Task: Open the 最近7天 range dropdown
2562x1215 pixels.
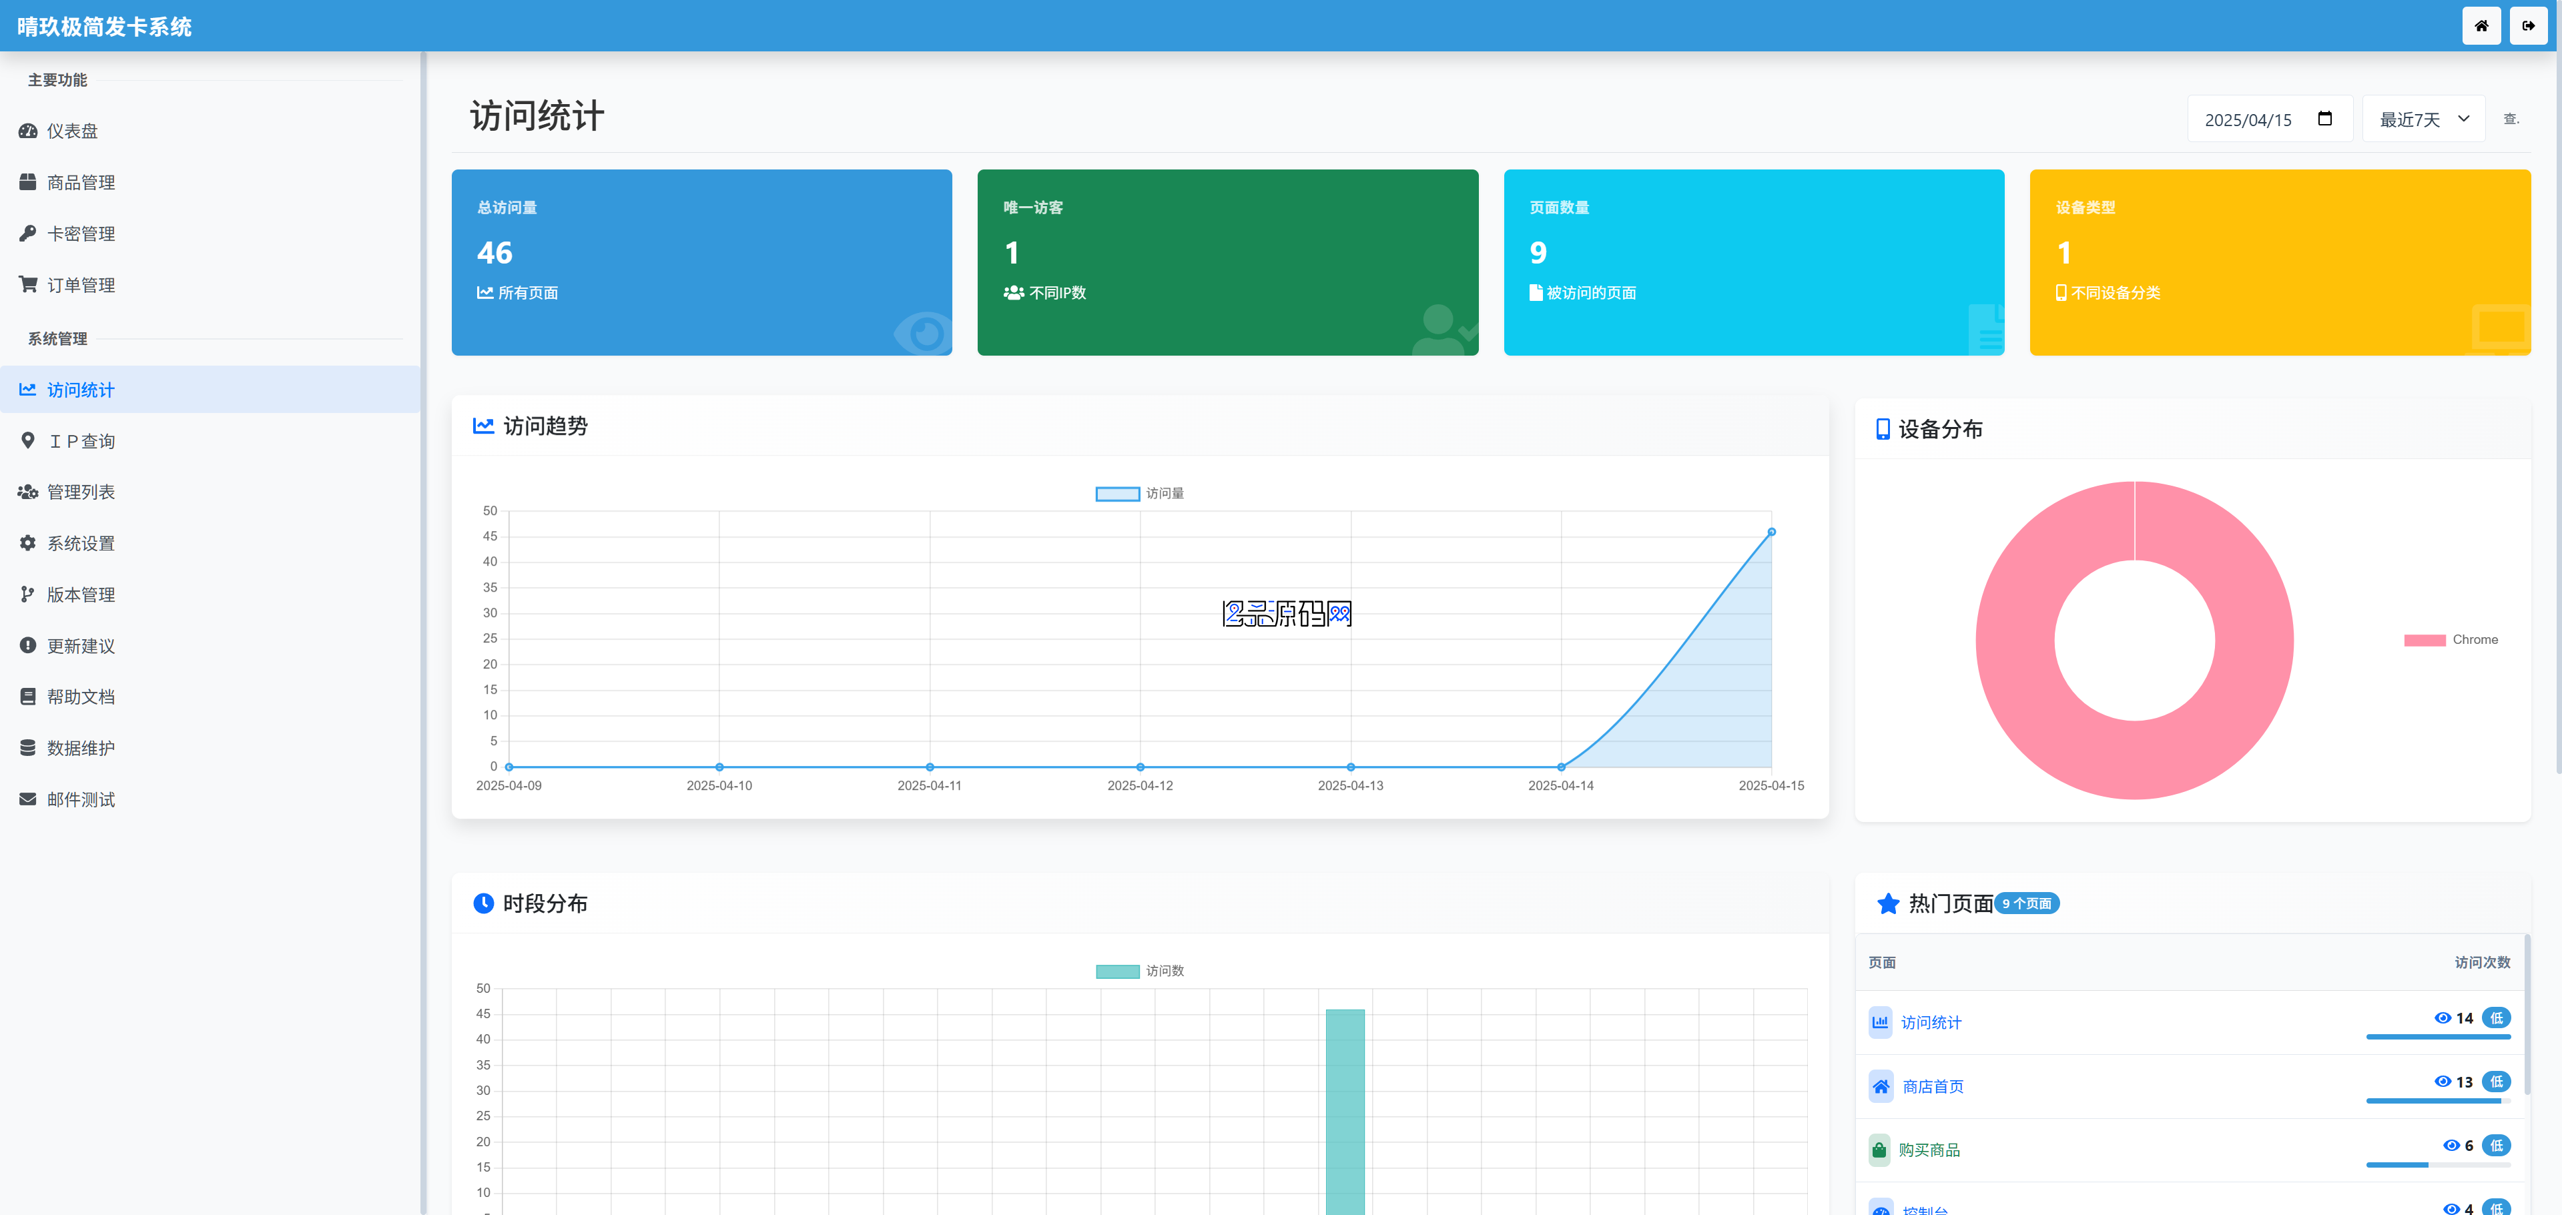Action: [2423, 119]
